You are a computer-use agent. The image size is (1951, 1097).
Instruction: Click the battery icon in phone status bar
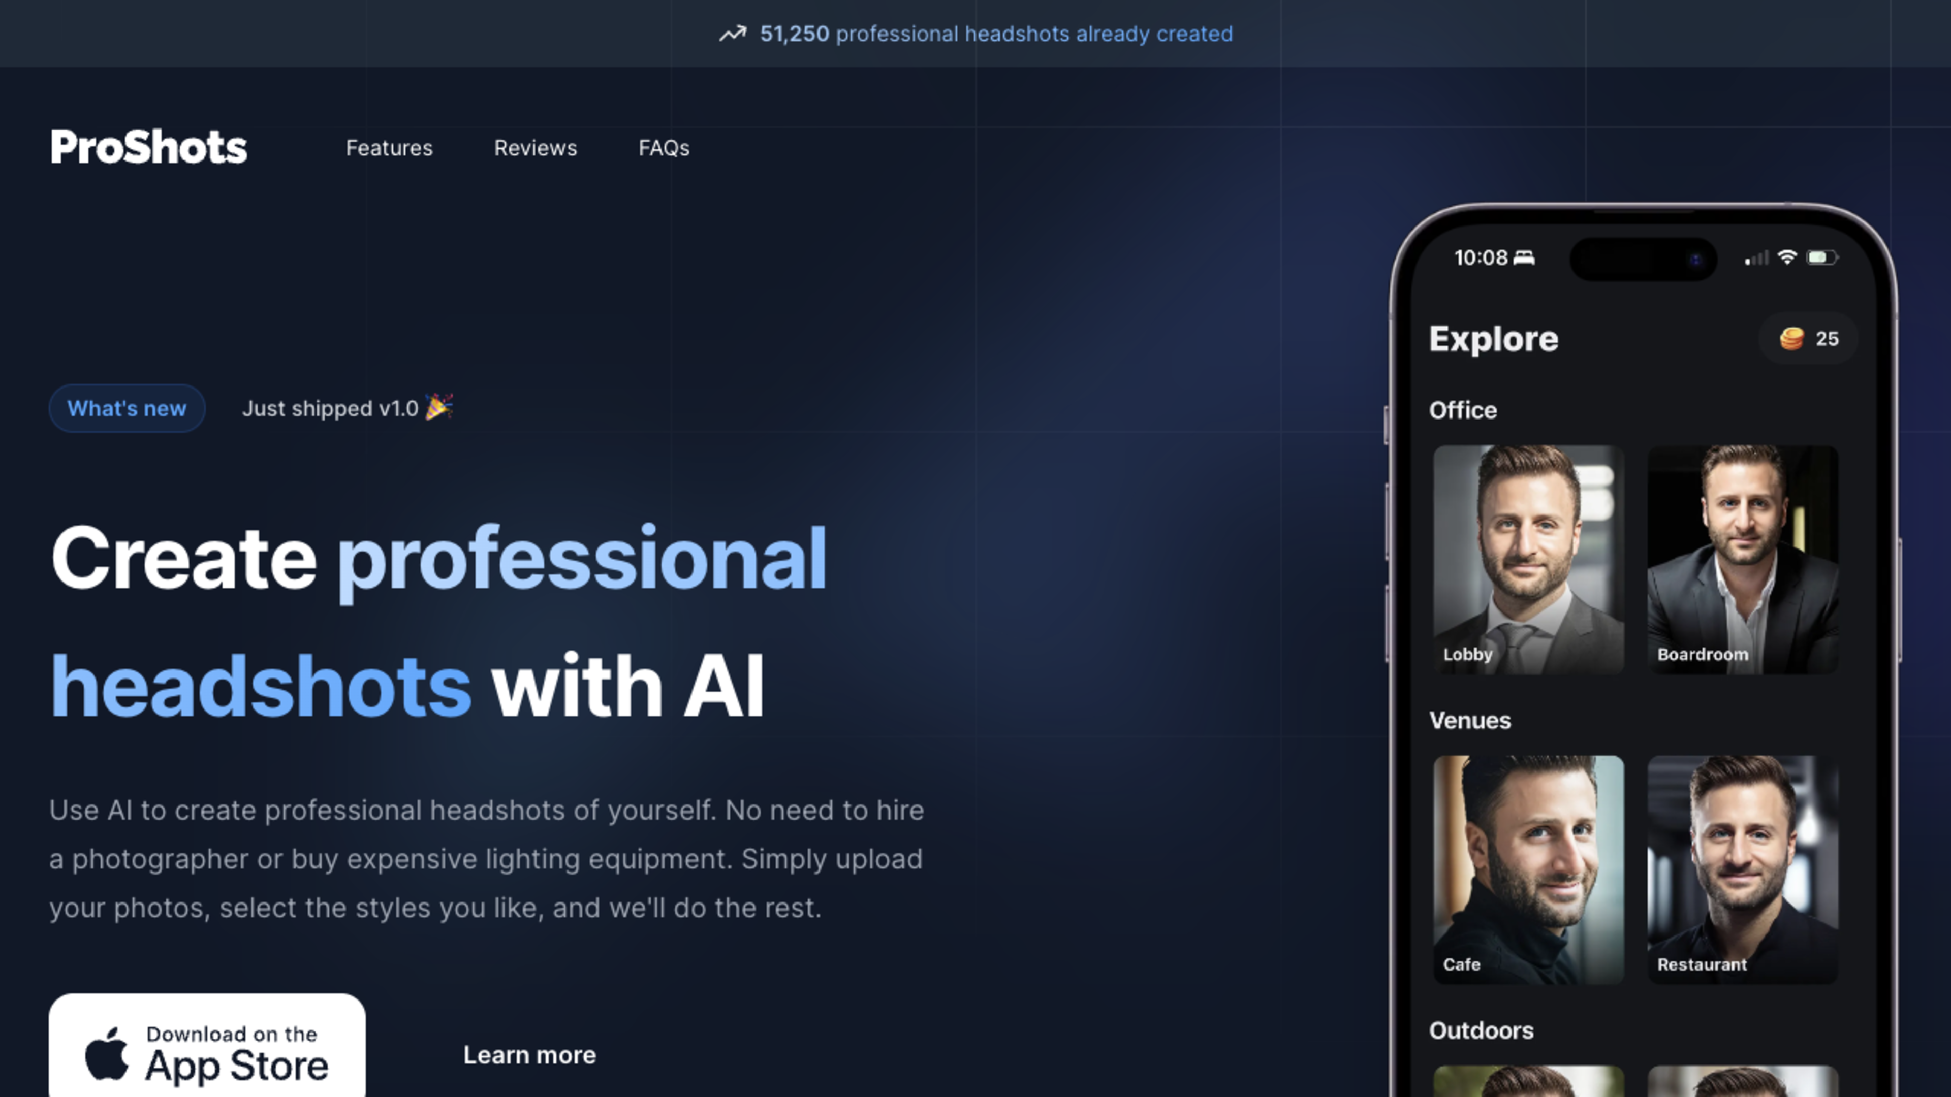coord(1822,257)
